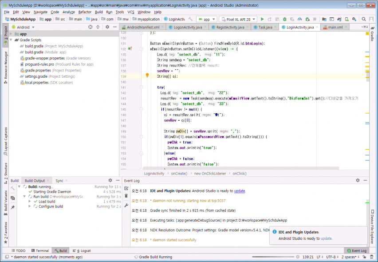Toggle view icon below hammer in Build panel
The width and height of the screenshot is (378, 262).
pyautogui.click(x=12, y=198)
